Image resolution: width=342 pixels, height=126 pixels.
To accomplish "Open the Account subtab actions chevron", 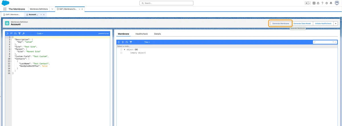I will [x=41, y=14].
